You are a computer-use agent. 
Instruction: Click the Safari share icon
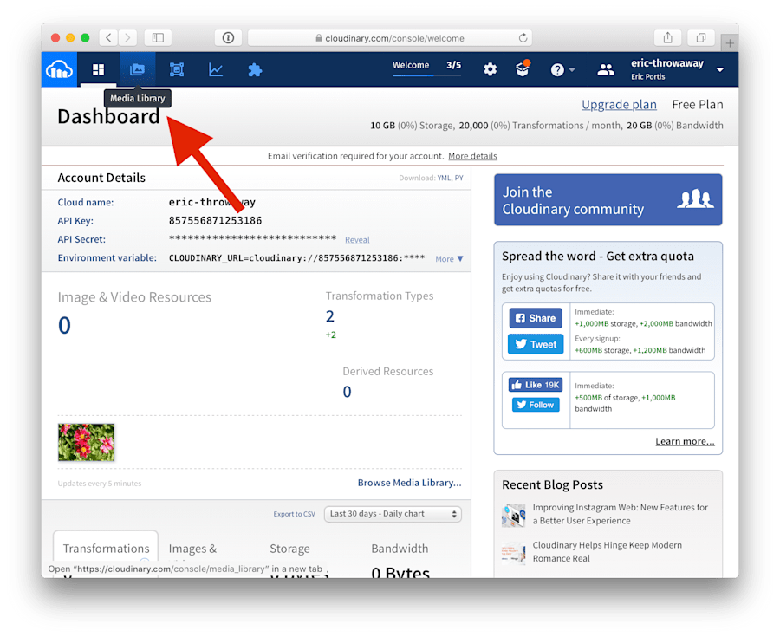pyautogui.click(x=667, y=38)
